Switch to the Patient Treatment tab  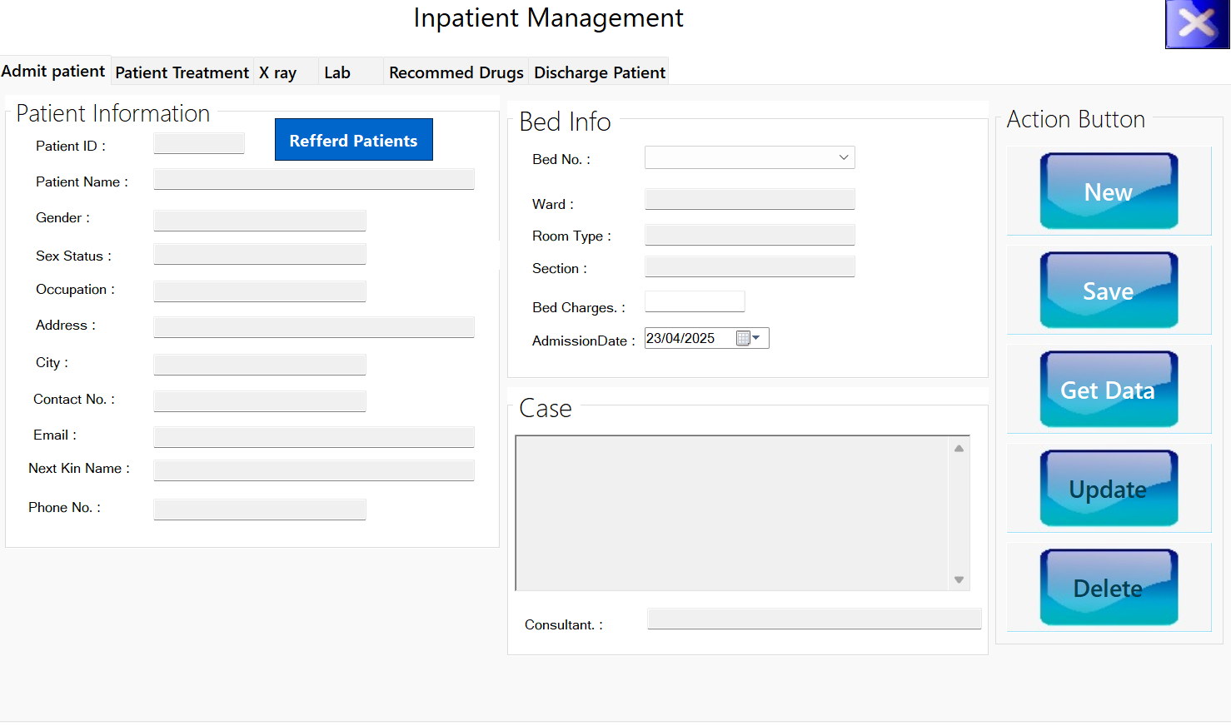pyautogui.click(x=182, y=72)
